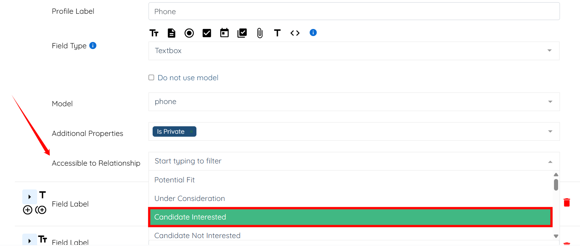Select the Candidate Interested option

[350, 217]
